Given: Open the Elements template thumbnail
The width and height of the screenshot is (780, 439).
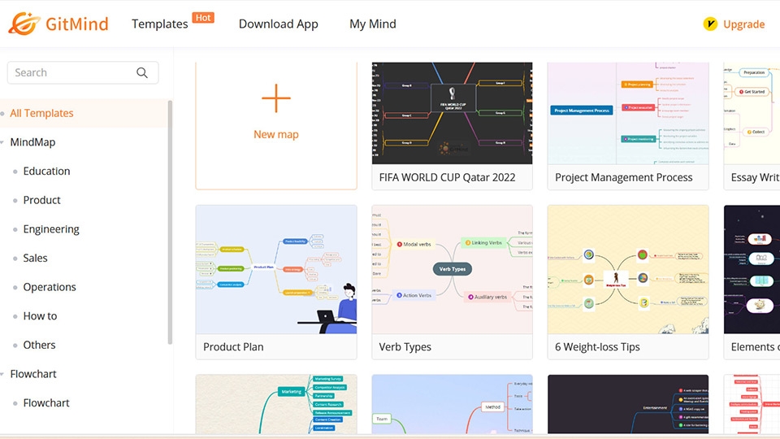Looking at the screenshot, I should (752, 269).
